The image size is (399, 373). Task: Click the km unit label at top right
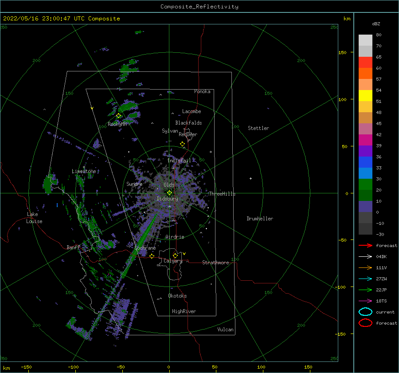point(347,19)
